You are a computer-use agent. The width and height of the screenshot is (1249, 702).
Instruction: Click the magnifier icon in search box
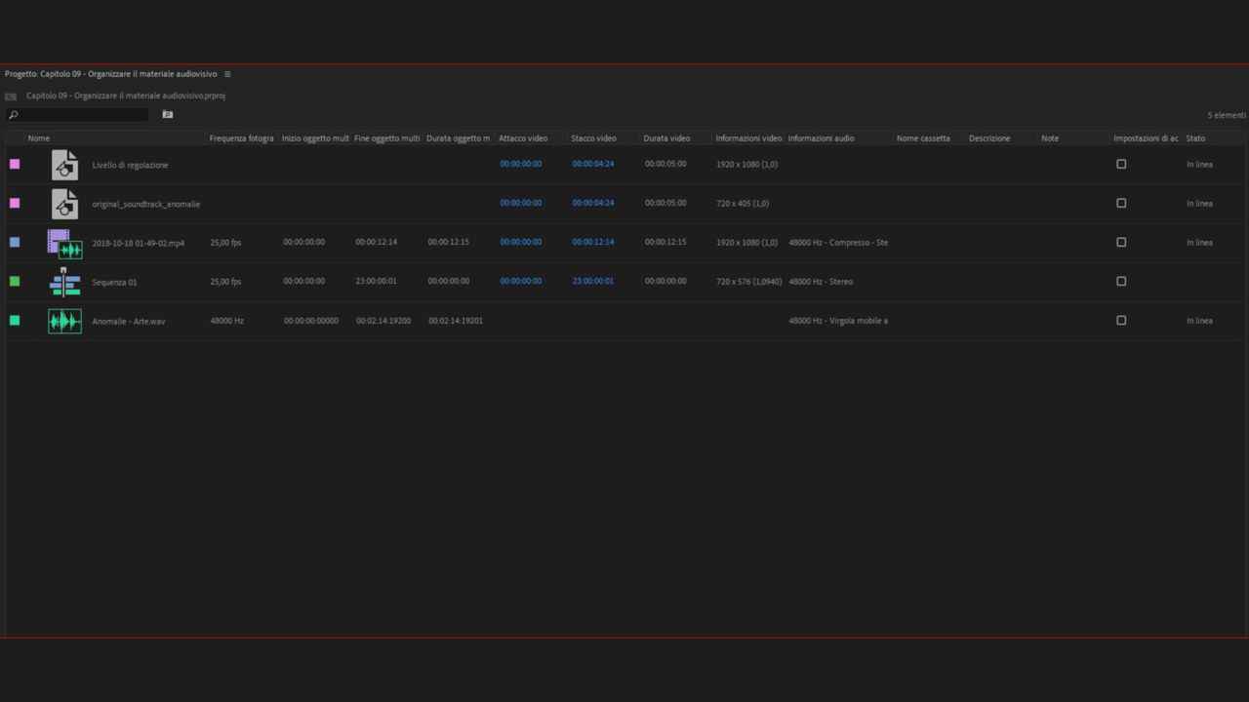(14, 115)
